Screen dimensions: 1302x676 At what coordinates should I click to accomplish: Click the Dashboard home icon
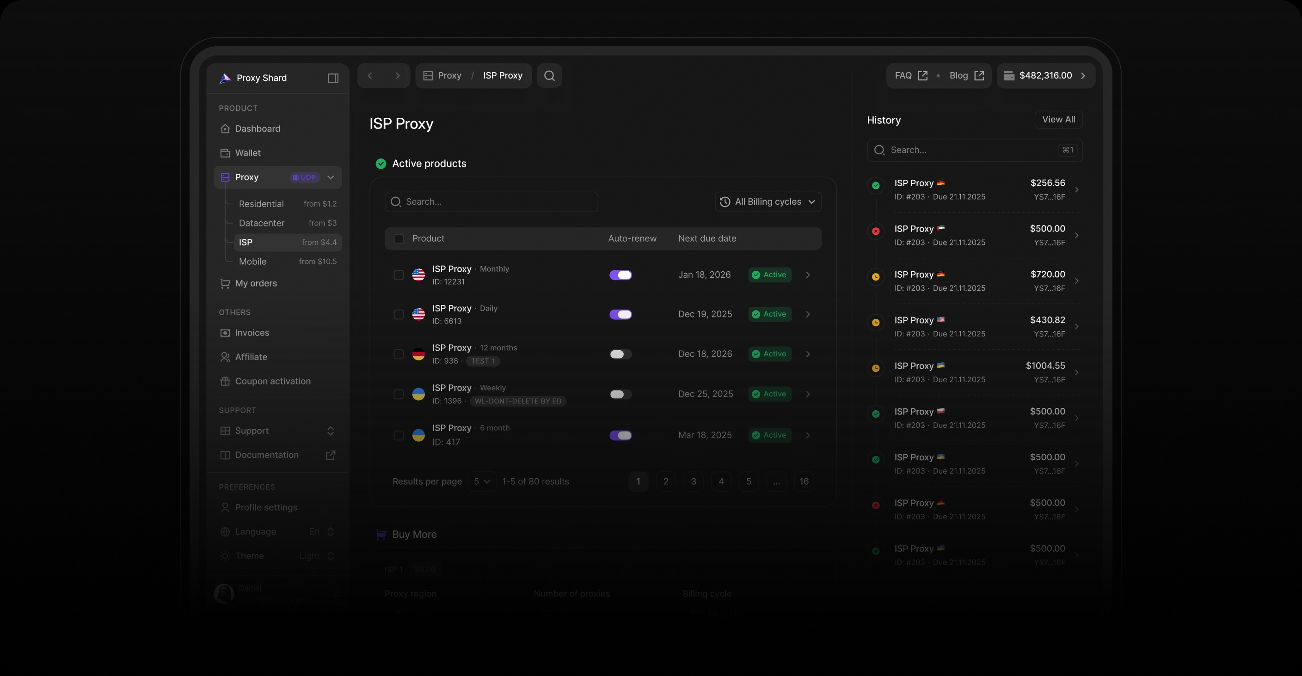tap(226, 129)
